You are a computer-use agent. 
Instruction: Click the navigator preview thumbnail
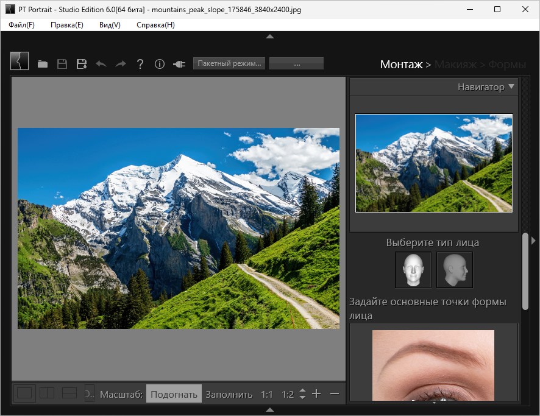coord(433,163)
